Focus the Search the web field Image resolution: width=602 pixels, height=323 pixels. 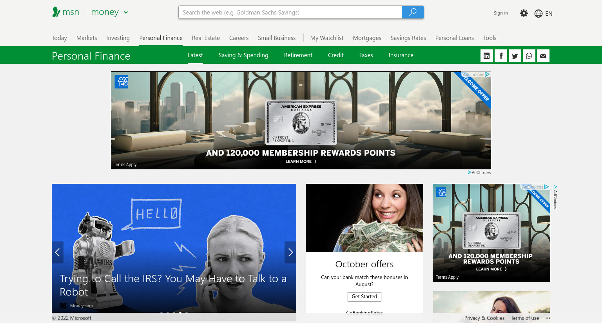[x=290, y=12]
